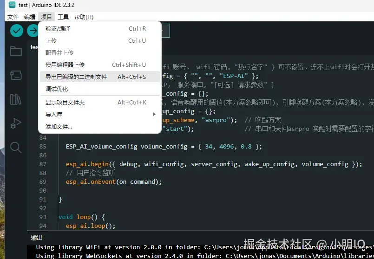Open the Debug sidebar icon
Viewport: 374px width, 259px height.
click(16, 123)
